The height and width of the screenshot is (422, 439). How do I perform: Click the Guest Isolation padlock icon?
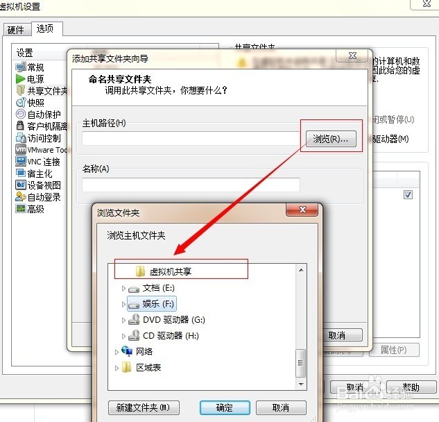20,126
